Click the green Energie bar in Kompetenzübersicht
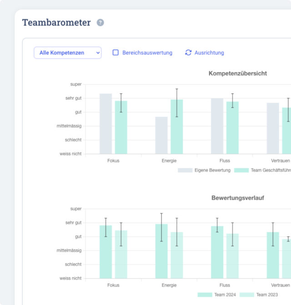 177,127
